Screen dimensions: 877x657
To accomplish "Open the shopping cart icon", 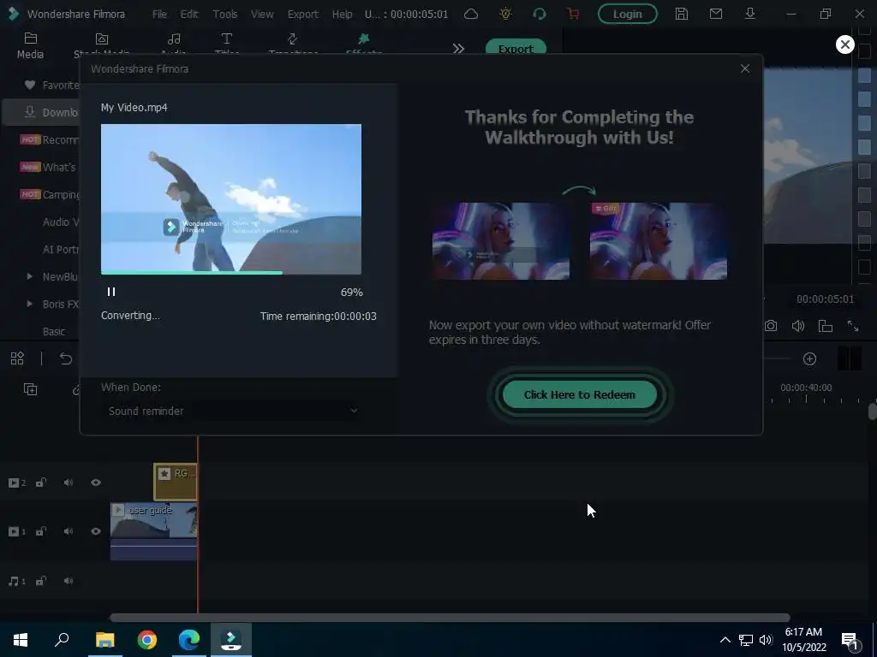I will click(x=573, y=14).
